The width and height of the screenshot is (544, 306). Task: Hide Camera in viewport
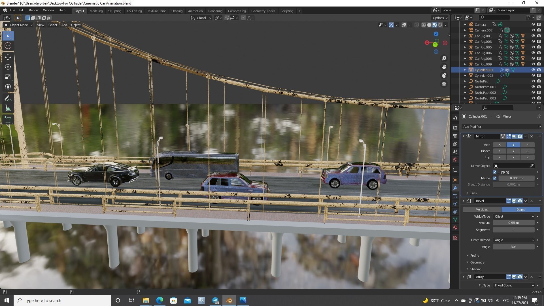pyautogui.click(x=533, y=25)
